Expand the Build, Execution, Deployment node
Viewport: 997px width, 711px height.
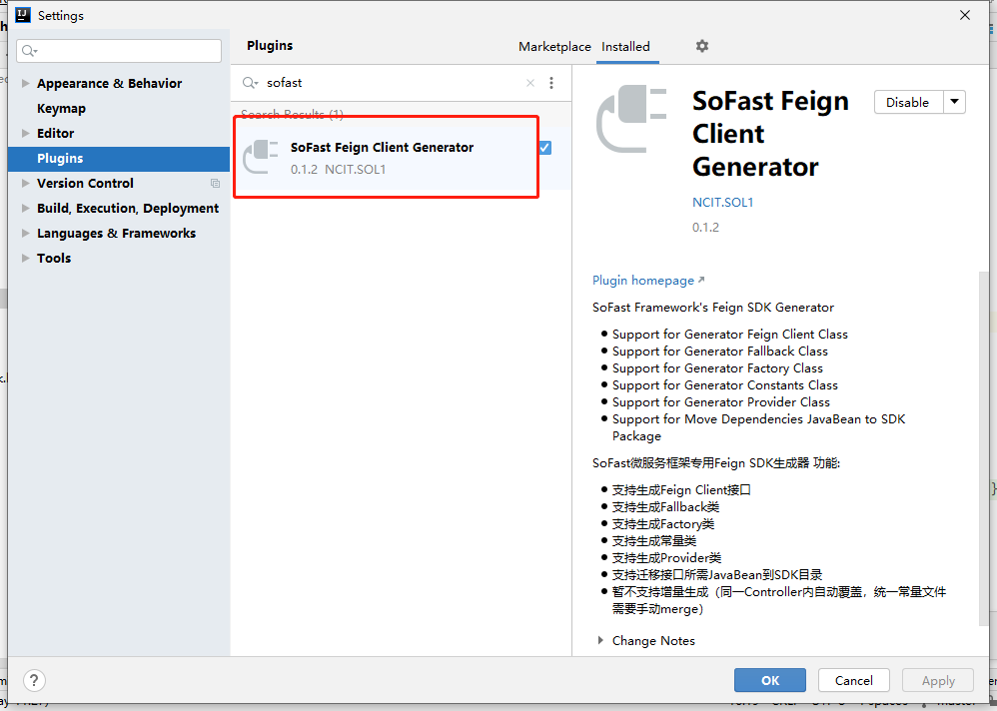click(26, 209)
